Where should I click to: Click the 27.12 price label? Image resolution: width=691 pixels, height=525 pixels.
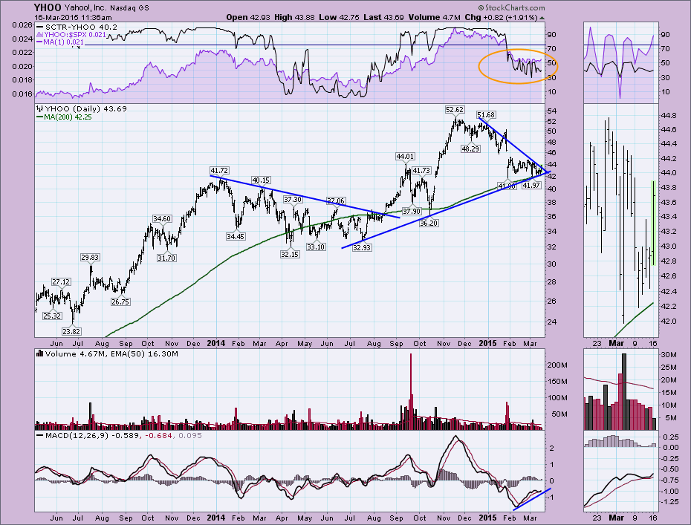point(61,282)
